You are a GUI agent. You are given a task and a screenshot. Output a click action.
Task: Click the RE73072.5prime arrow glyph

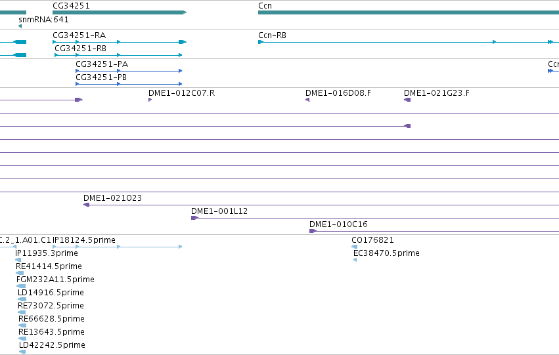coord(22,312)
